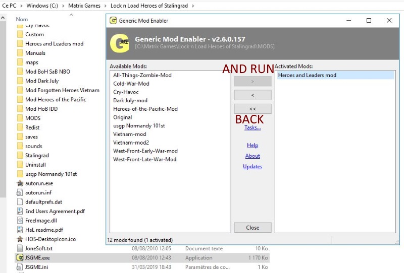This screenshot has width=404, height=273.
Task: Click the JoneSoft.txt file icon
Action: [x=20, y=248]
